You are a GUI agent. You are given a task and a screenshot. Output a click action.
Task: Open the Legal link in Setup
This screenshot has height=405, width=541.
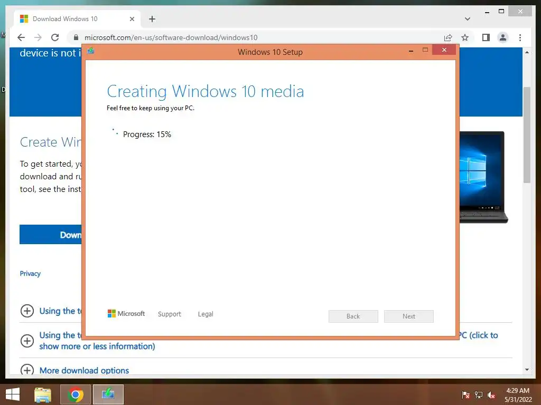206,314
